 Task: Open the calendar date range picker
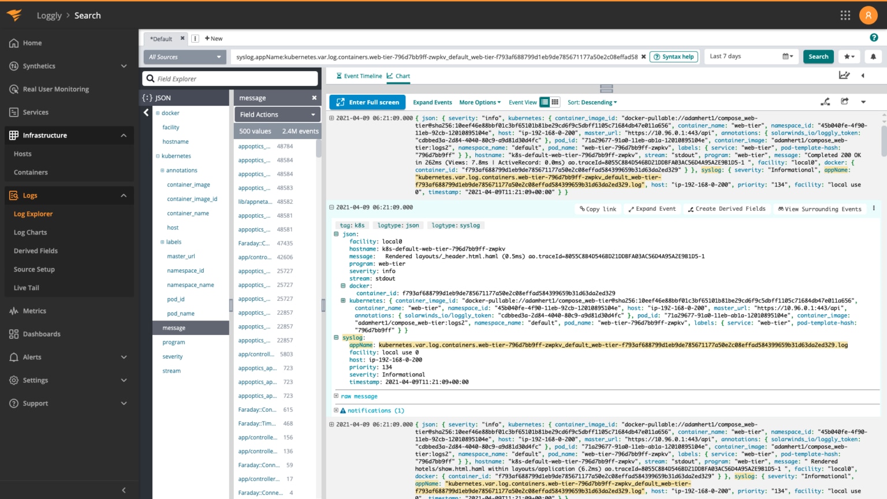point(787,57)
